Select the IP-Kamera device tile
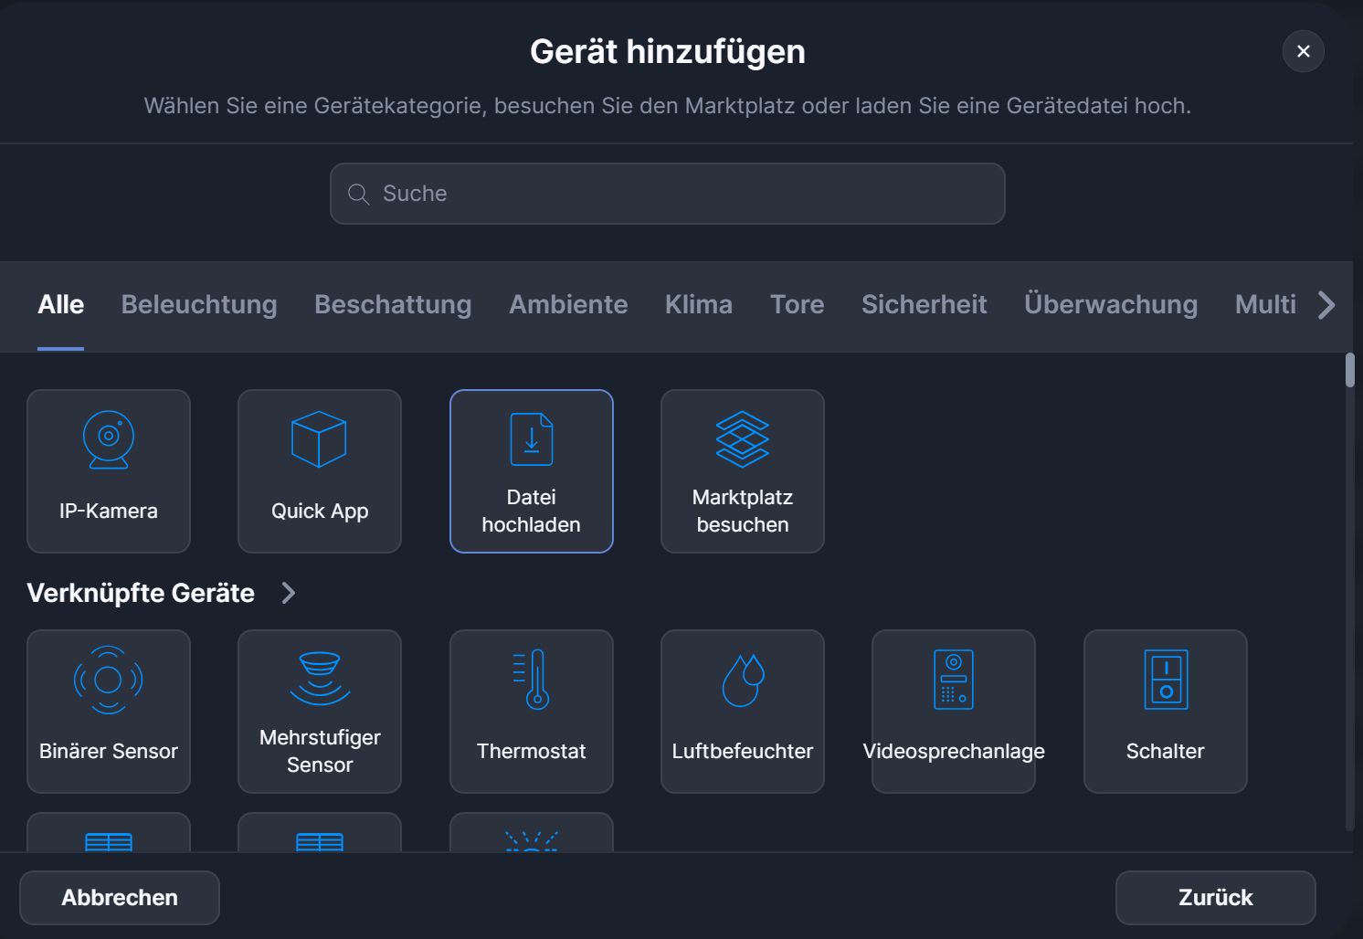Image resolution: width=1363 pixels, height=939 pixels. click(x=108, y=471)
